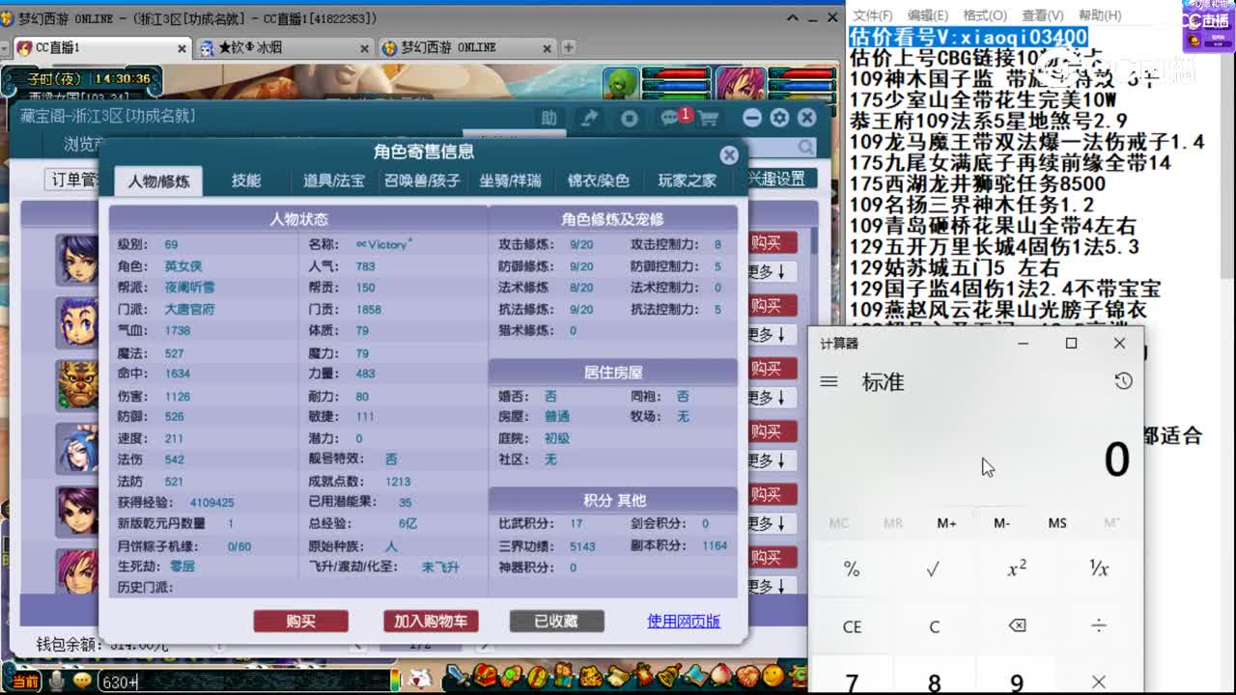Screen dimensions: 1236x695
Task: Switch to the 召唤兽/孩子 tab
Action: pos(422,181)
